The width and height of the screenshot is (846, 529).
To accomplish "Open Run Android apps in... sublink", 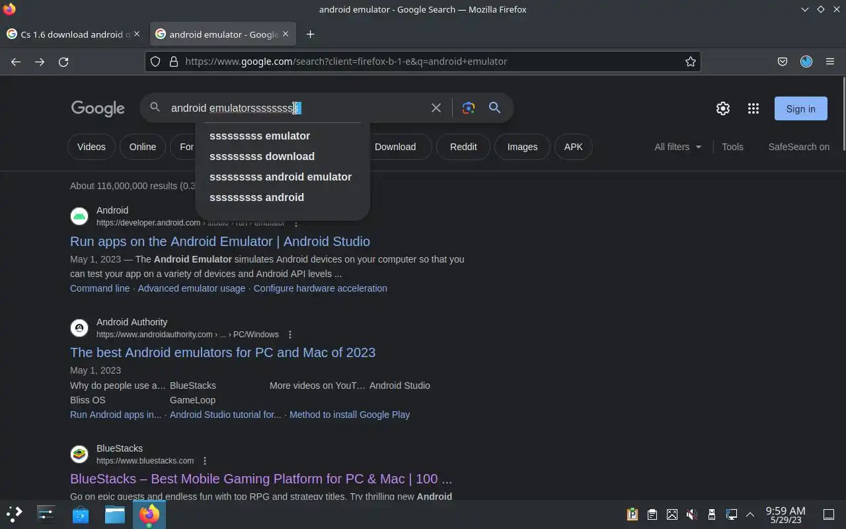I will pos(116,415).
